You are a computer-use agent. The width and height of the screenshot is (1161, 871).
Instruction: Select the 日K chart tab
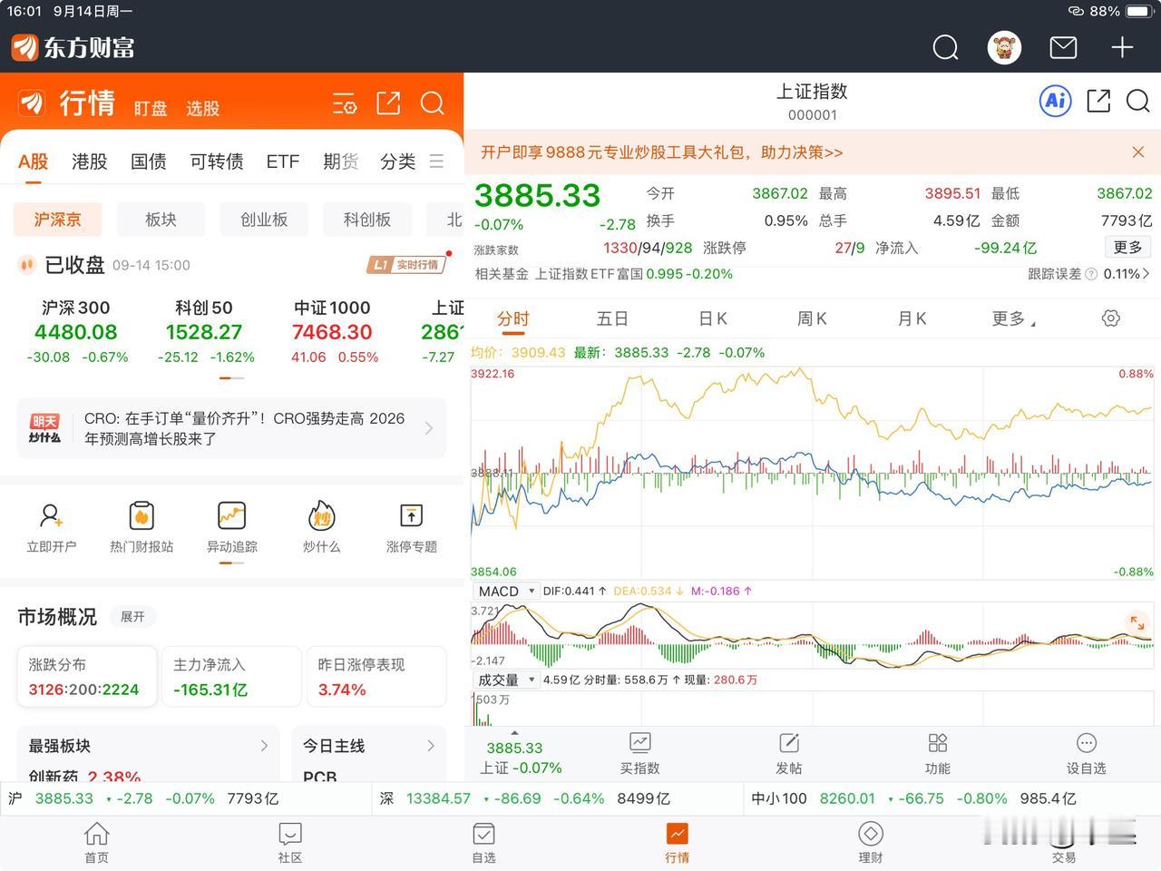pos(713,318)
